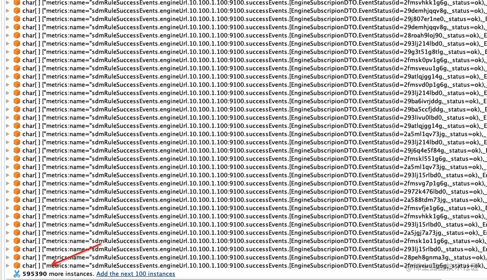This screenshot has height=280, width=487.
Task: Expand the tree node for id=29j6q4e5f84g
Action: pyautogui.click(x=8, y=151)
